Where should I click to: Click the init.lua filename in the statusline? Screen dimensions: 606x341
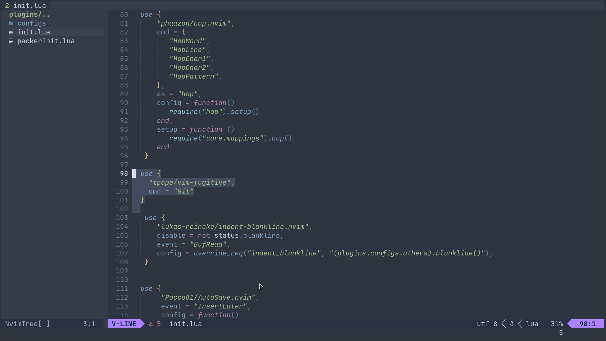[x=186, y=324]
